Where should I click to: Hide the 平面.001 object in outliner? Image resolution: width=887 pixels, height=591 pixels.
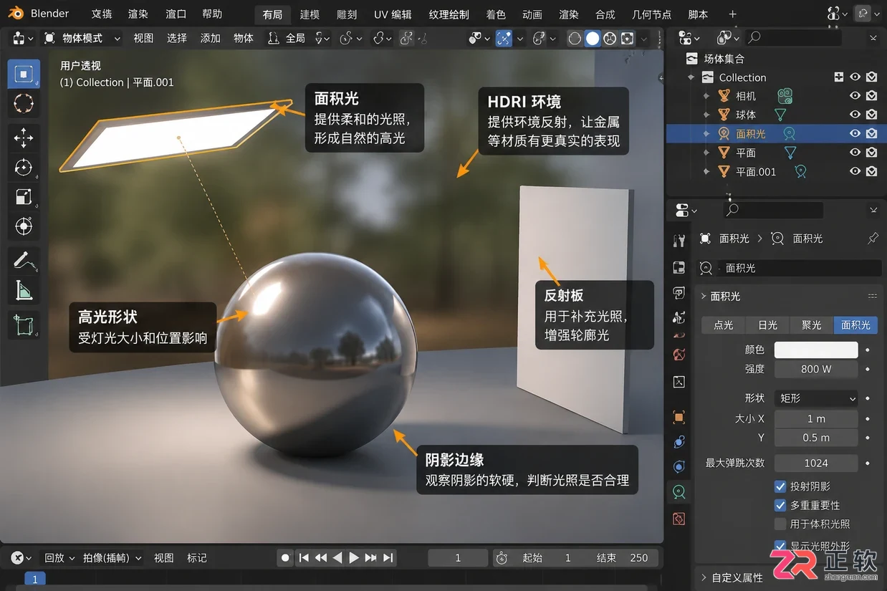855,171
